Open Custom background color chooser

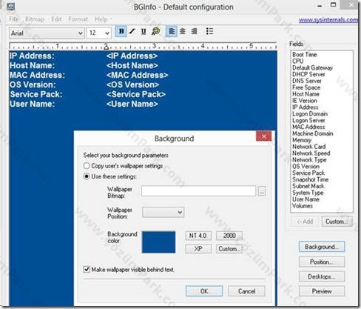[x=229, y=249]
